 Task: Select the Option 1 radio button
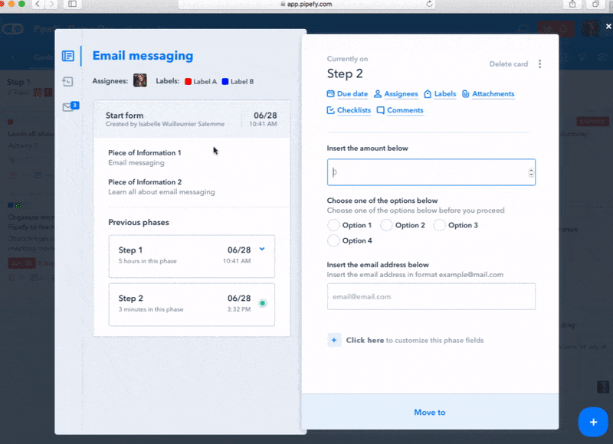click(333, 225)
